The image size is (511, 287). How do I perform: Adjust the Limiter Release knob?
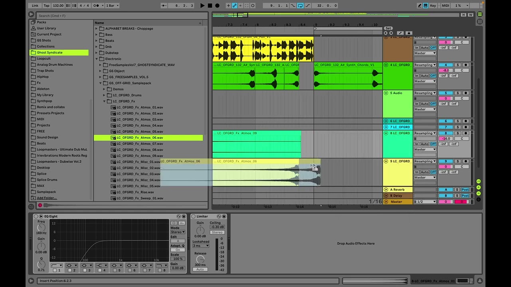(x=200, y=259)
